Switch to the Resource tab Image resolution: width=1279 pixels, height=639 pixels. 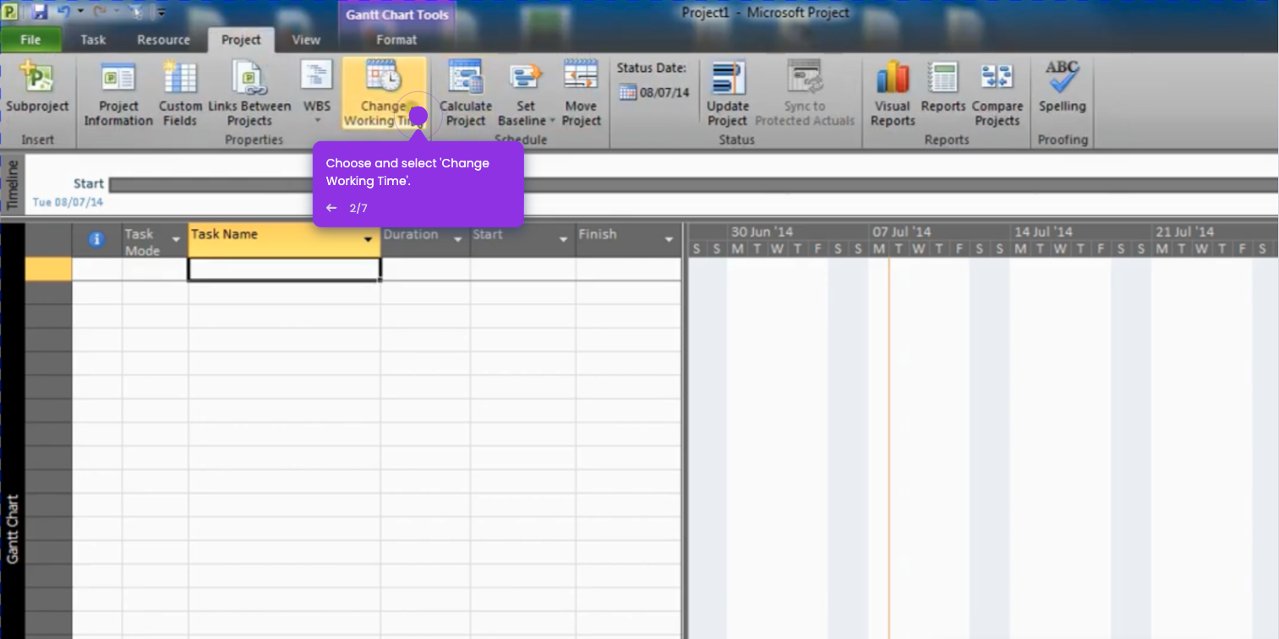click(x=163, y=40)
